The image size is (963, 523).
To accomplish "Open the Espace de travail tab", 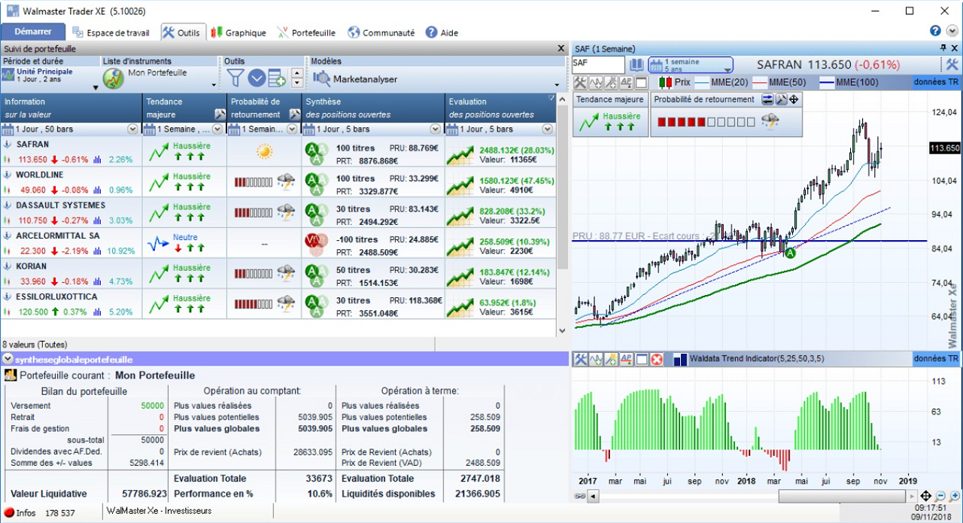I will coord(111,32).
